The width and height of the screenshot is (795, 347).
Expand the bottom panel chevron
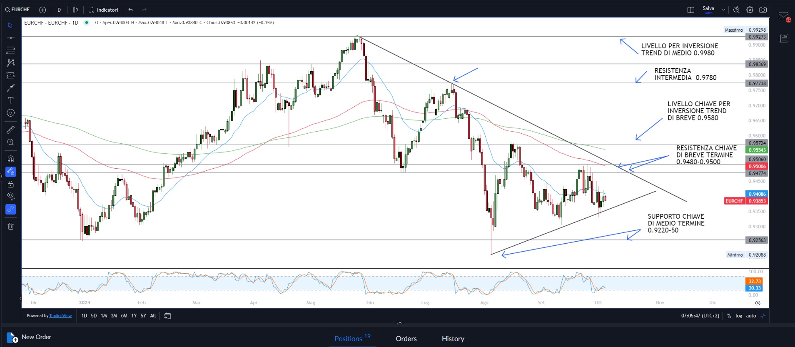pos(400,323)
